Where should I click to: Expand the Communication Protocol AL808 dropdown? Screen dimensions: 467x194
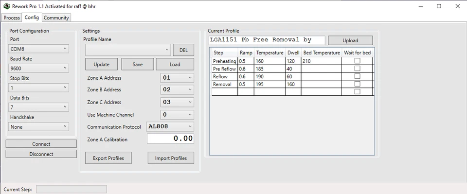[170, 126]
